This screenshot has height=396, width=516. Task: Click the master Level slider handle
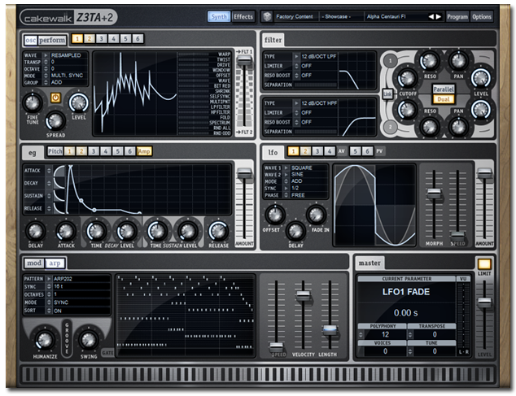tap(484, 302)
